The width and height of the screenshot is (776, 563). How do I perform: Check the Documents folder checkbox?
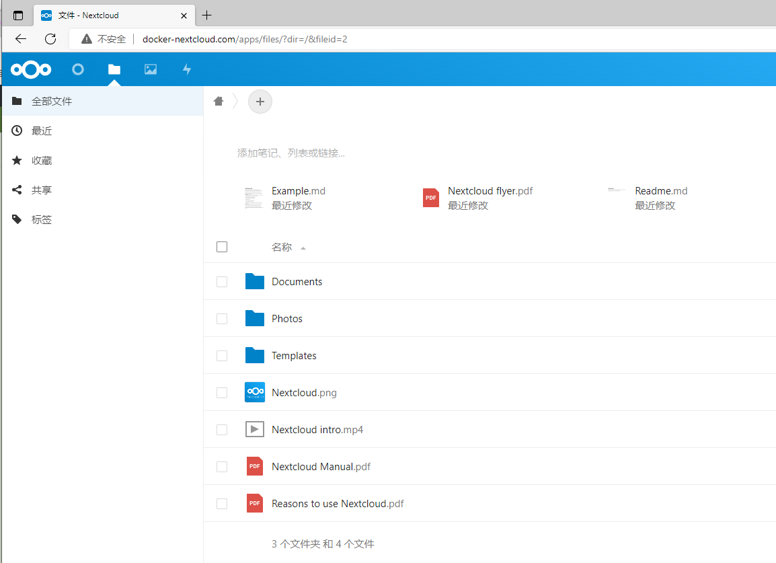pyautogui.click(x=222, y=282)
